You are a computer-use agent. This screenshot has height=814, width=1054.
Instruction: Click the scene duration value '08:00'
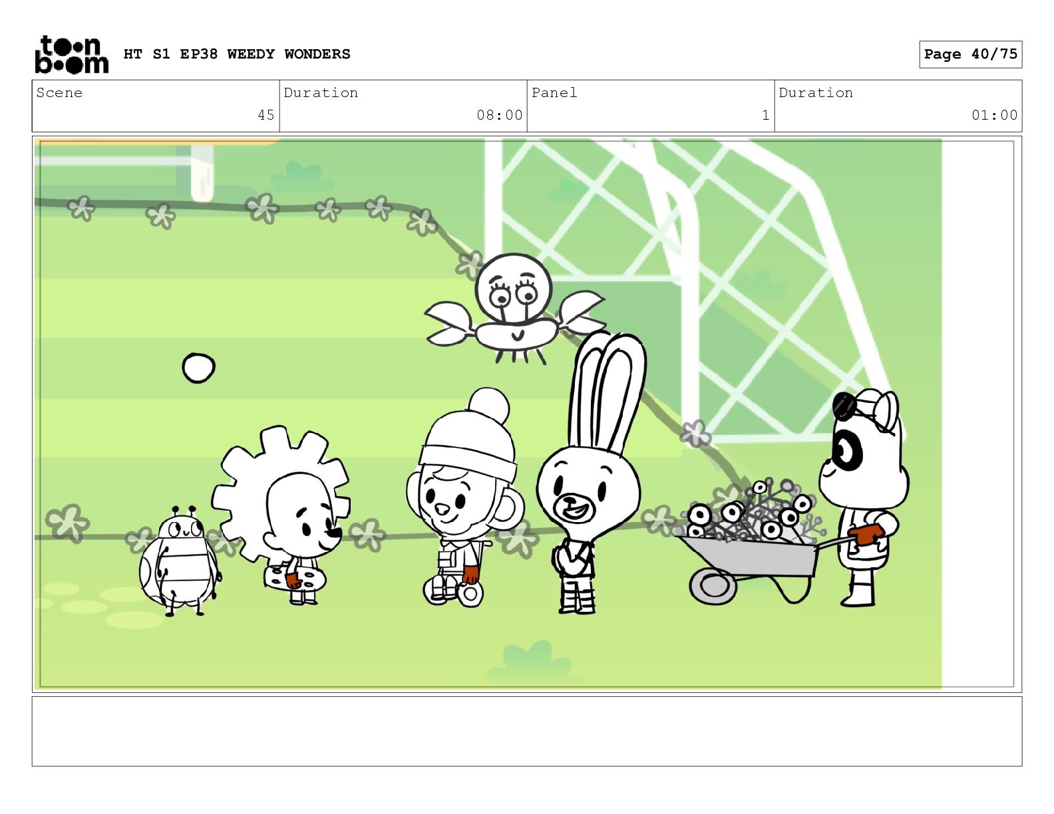click(x=499, y=115)
